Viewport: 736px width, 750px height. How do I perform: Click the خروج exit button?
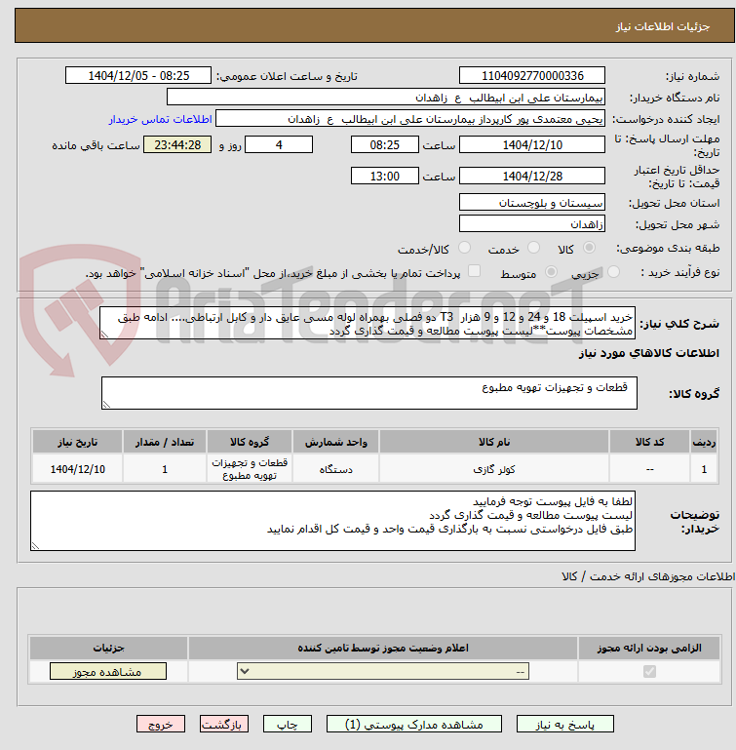pyautogui.click(x=161, y=725)
